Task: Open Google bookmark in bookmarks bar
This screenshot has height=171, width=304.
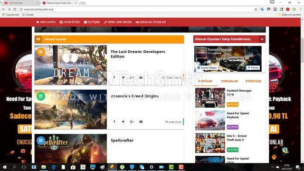Action: 28,15
